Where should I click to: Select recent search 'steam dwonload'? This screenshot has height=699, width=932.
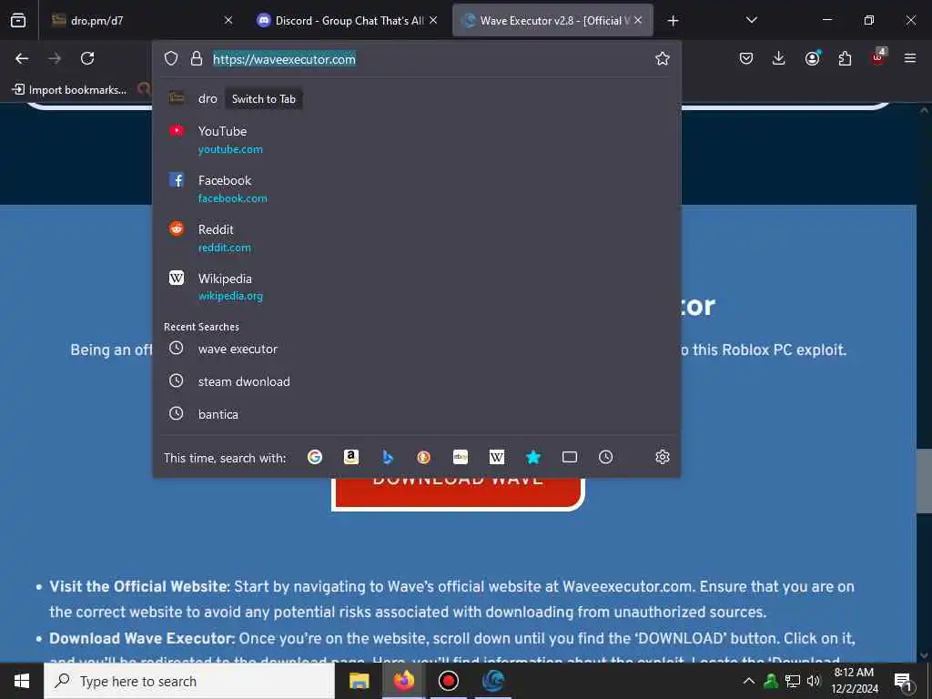click(x=416, y=381)
